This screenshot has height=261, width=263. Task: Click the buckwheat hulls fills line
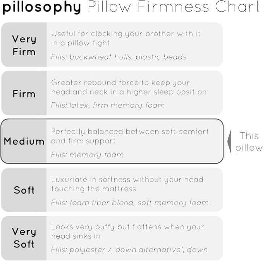[119, 57]
